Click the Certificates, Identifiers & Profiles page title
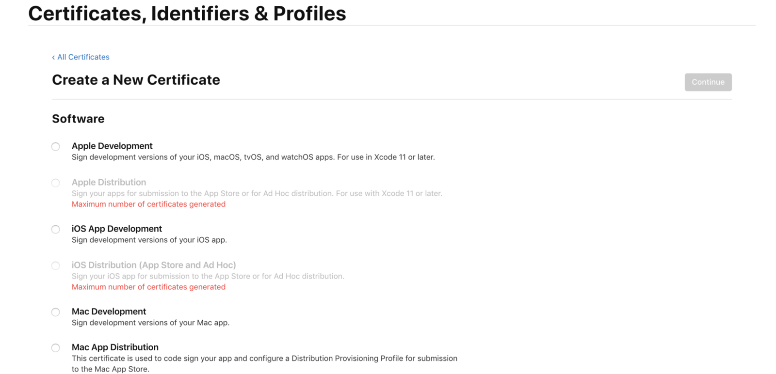 (x=187, y=14)
